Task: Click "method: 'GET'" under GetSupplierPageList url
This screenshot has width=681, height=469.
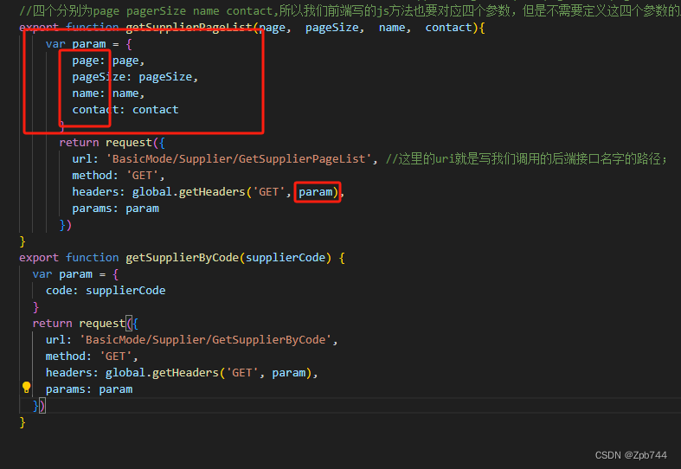Action: pyautogui.click(x=119, y=176)
